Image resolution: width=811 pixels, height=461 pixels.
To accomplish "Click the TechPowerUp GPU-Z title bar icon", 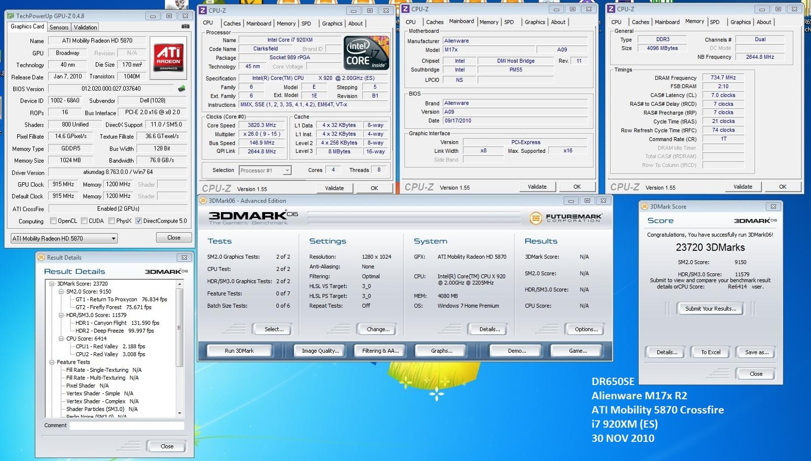I will [11, 16].
